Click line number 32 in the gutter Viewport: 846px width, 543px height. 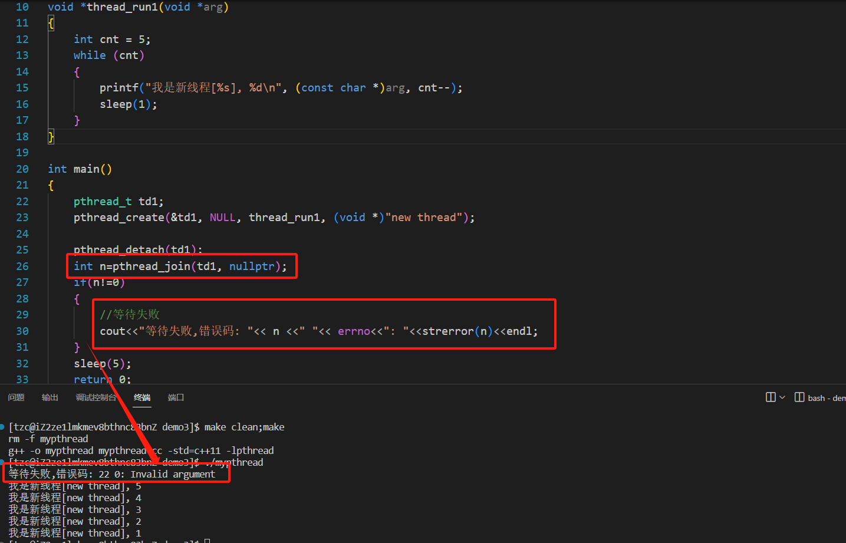[x=22, y=364]
